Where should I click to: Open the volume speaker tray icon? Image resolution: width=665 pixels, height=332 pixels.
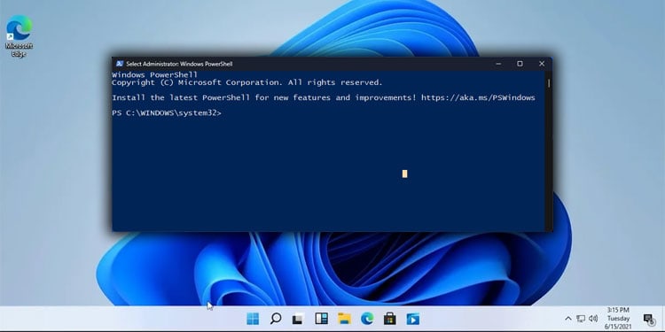click(x=593, y=319)
